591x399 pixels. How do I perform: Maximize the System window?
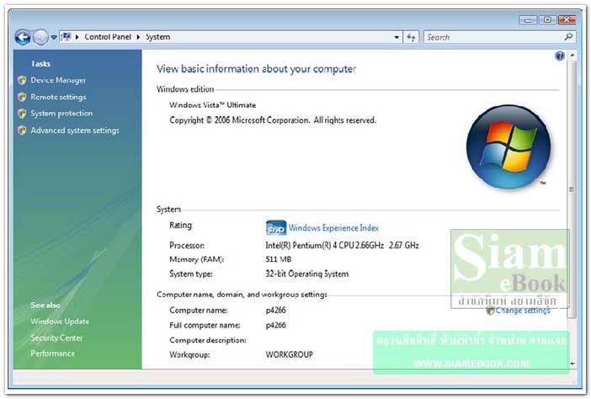(x=547, y=20)
